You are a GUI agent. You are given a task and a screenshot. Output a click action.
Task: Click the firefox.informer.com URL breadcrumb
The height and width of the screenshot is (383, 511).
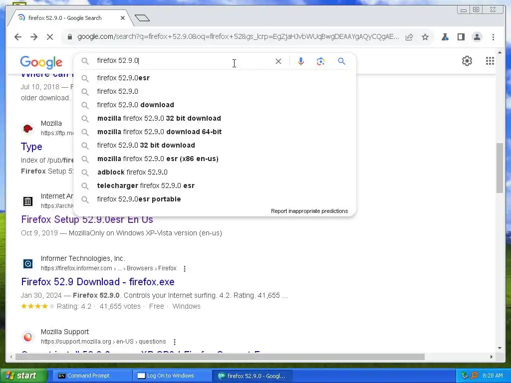(108, 268)
